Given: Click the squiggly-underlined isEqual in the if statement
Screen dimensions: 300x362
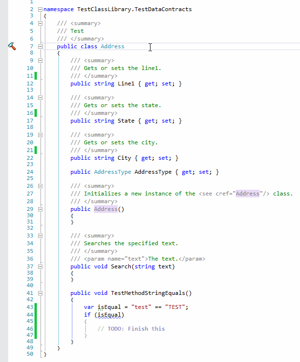Looking at the screenshot, I should tap(109, 315).
